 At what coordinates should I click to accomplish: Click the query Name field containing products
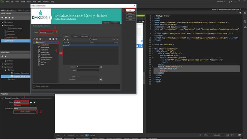[21, 102]
